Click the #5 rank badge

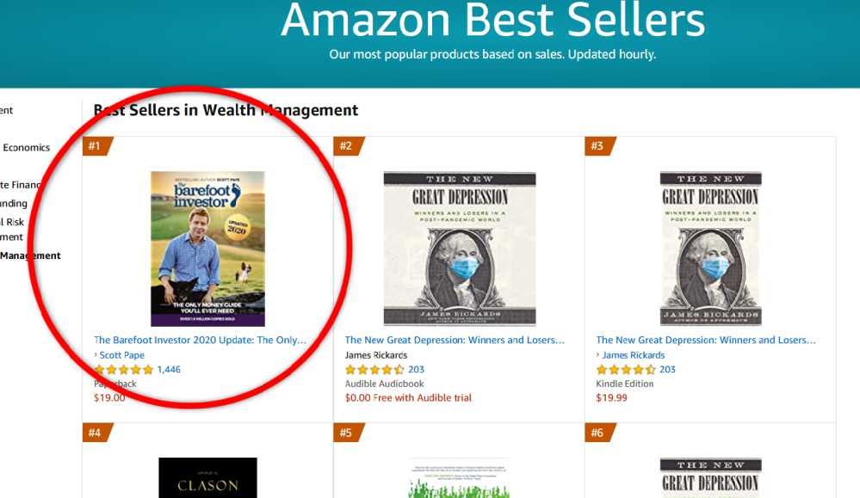(x=349, y=433)
